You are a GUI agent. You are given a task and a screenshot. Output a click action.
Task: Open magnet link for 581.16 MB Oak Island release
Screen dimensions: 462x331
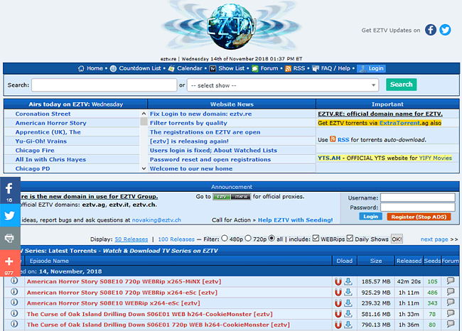338,314
